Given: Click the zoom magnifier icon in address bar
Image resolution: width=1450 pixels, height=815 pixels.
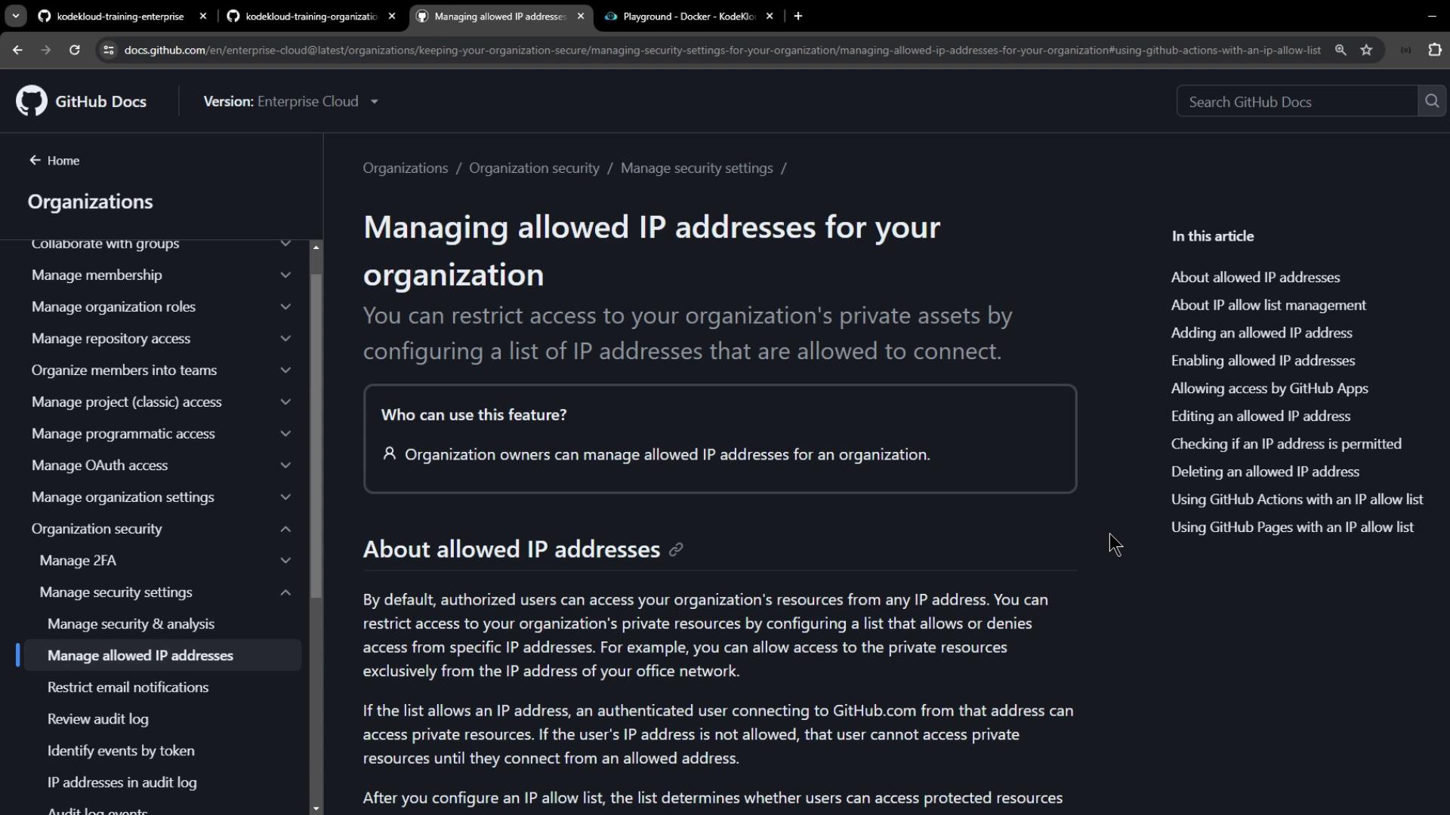Looking at the screenshot, I should point(1340,50).
